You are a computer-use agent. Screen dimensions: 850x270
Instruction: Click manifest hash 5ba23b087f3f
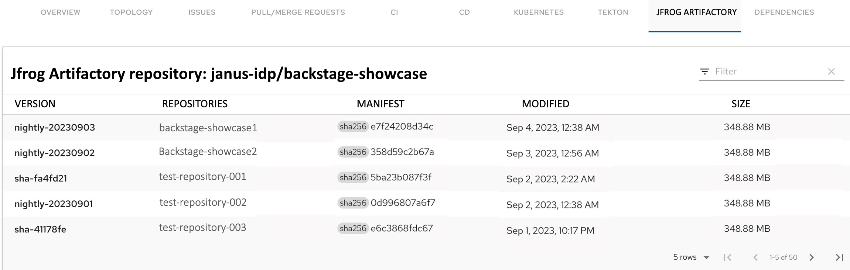click(401, 177)
